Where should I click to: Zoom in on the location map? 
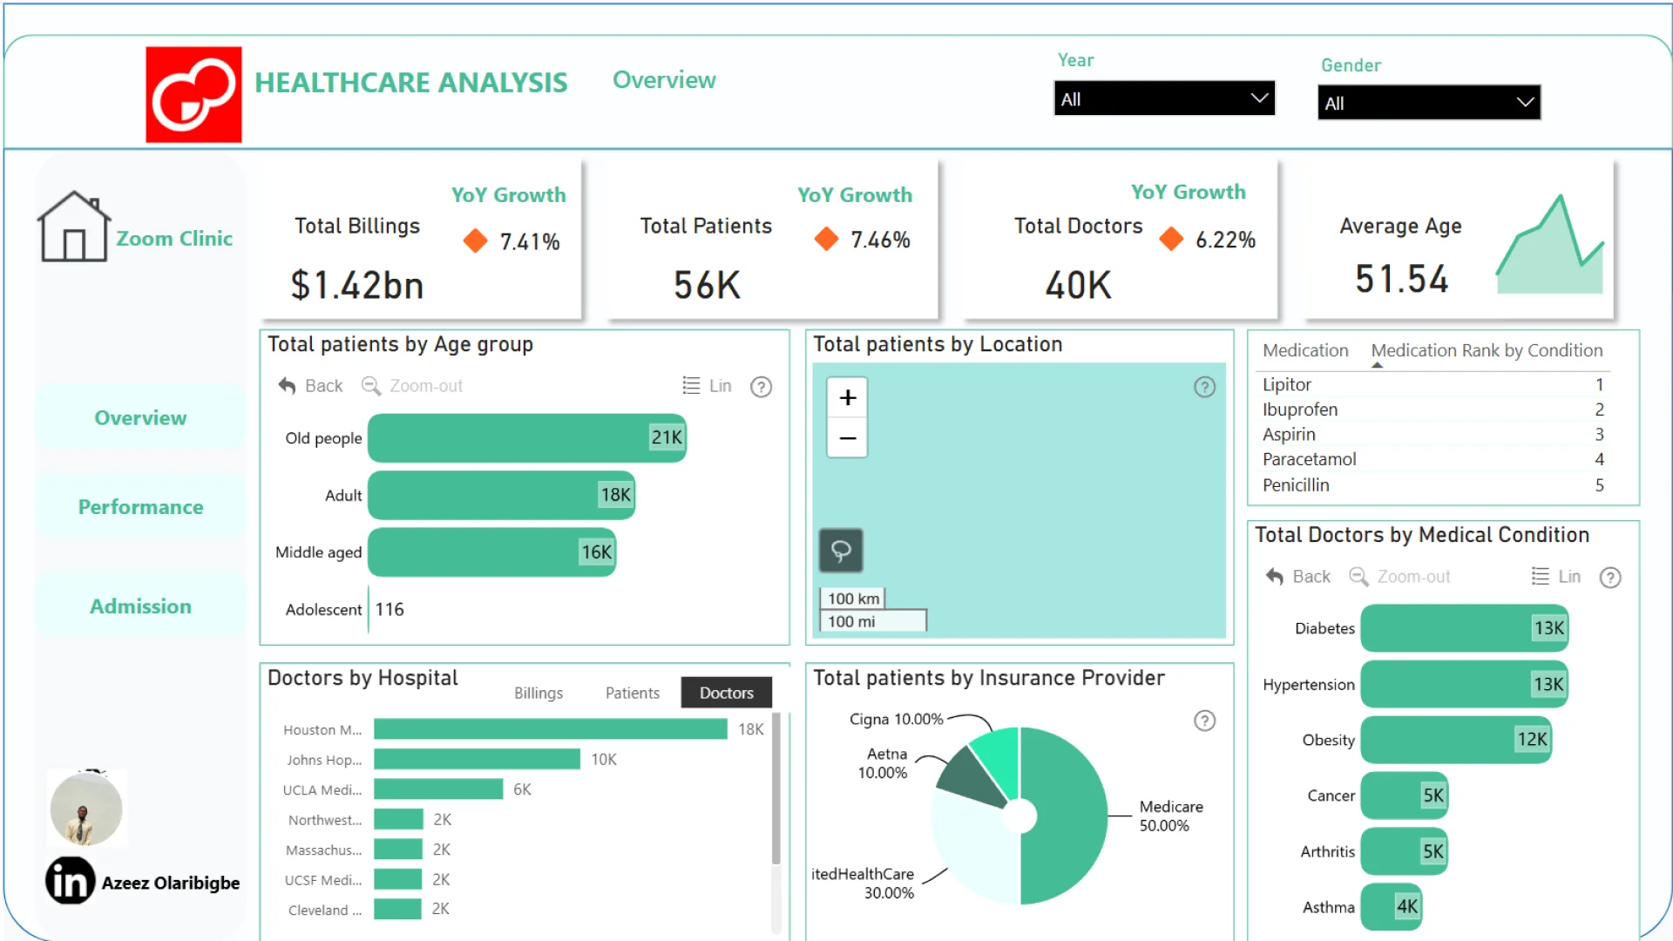[847, 398]
